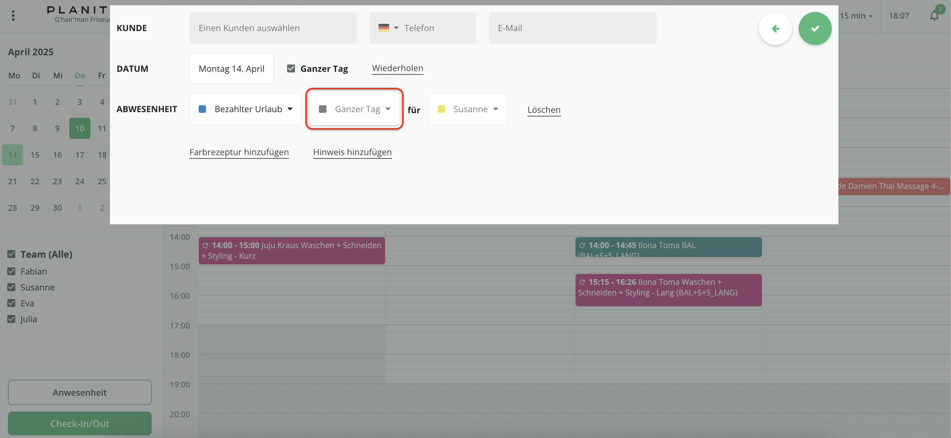
Task: Uncheck Fabian in the team list
Action: 12,271
